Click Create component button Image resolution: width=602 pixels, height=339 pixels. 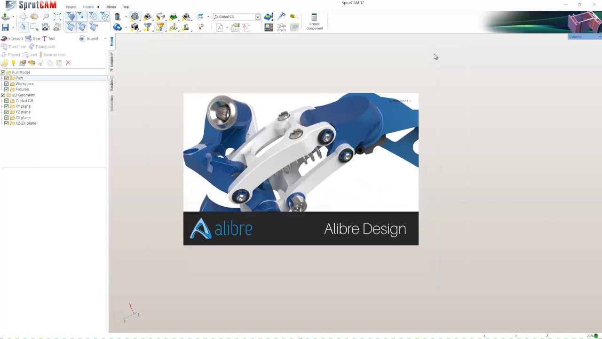click(x=315, y=22)
